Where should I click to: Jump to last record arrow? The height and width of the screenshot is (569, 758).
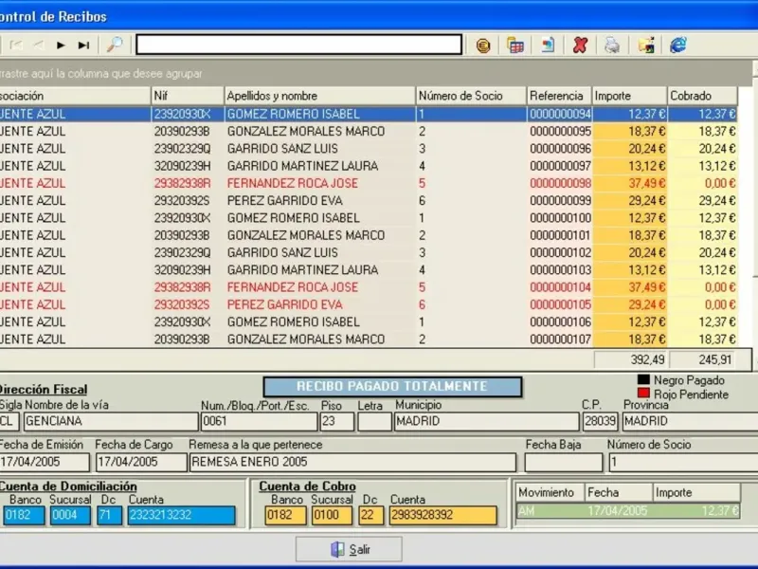coord(83,46)
